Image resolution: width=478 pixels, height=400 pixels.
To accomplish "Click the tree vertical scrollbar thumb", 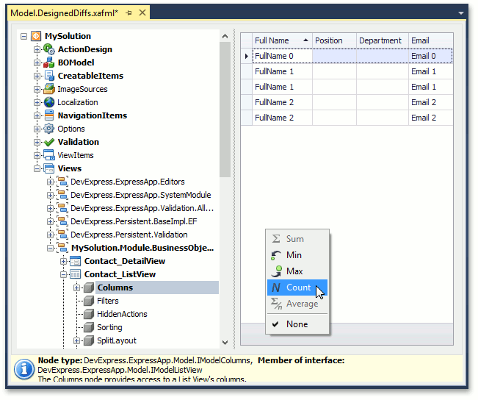I will 225,110.
